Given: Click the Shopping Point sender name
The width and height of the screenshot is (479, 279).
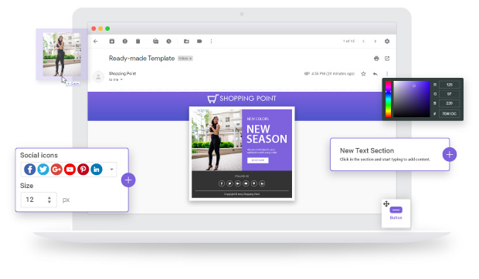Looking at the screenshot, I should coord(123,73).
